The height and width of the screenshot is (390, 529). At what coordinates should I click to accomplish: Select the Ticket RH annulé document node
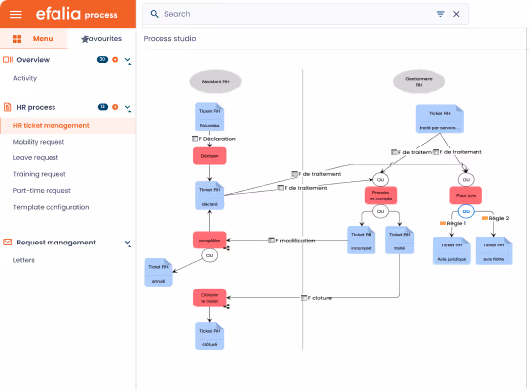[x=159, y=272]
